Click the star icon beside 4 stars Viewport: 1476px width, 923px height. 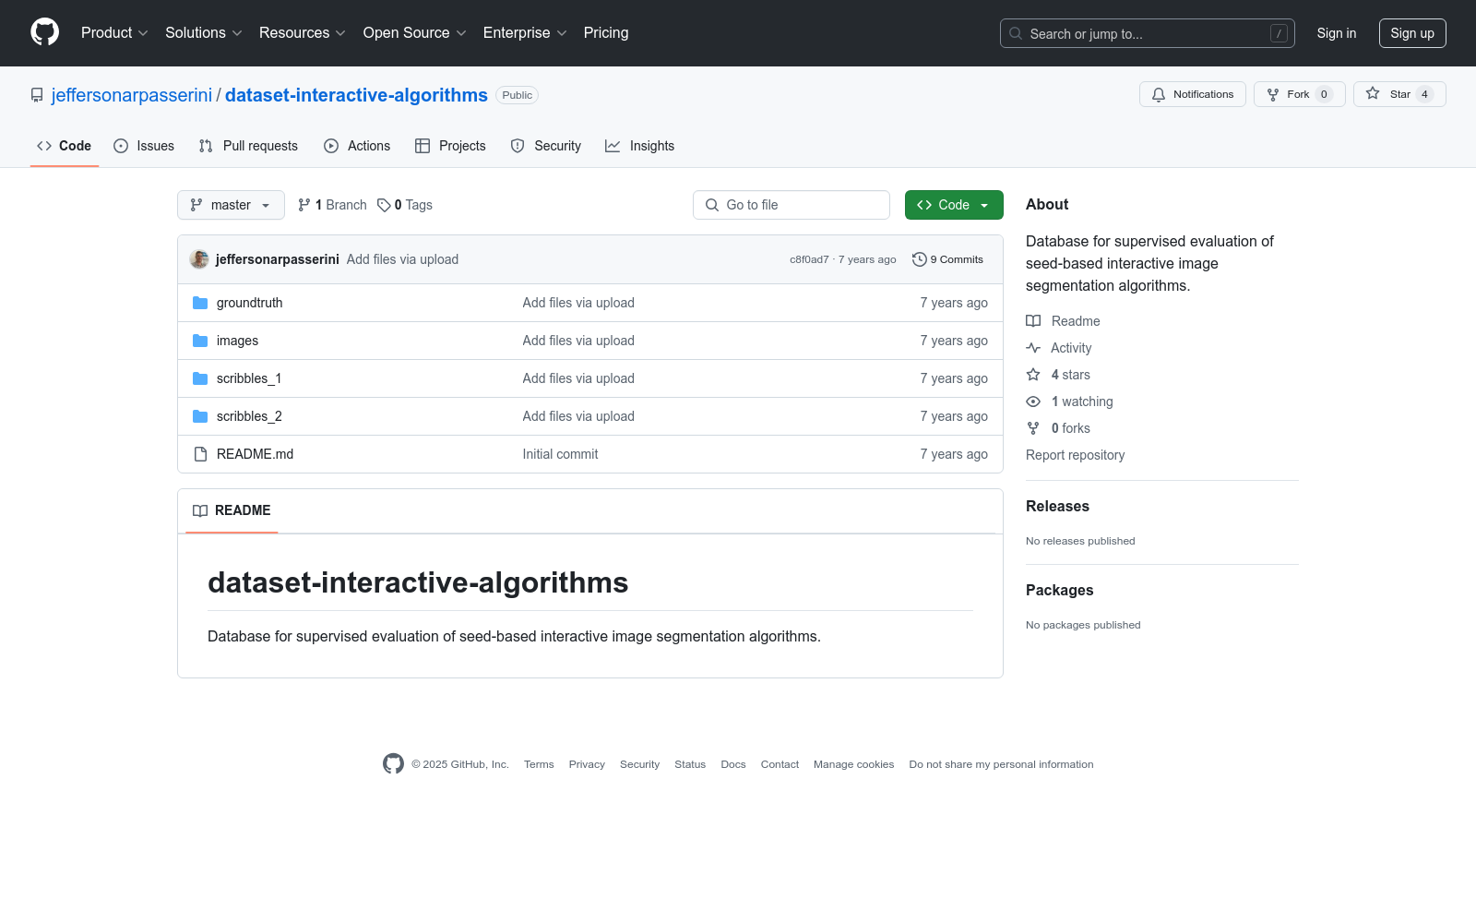click(x=1033, y=375)
